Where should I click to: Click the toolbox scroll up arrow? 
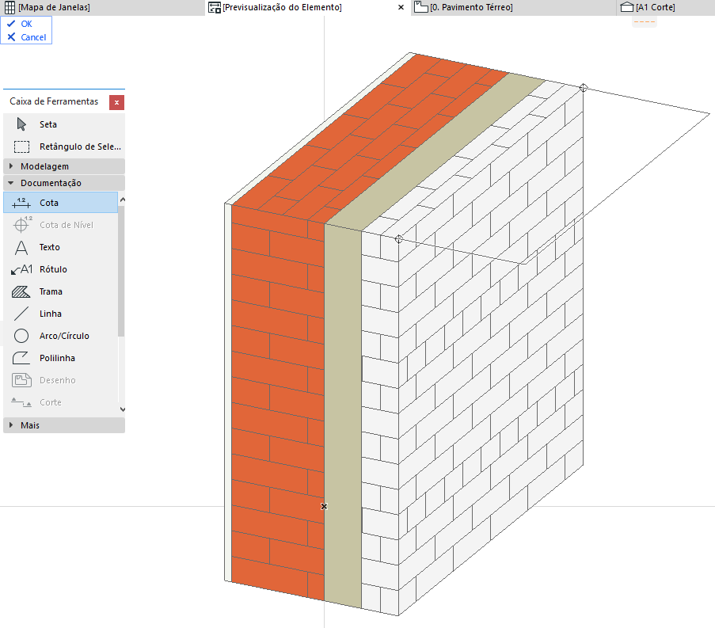122,200
